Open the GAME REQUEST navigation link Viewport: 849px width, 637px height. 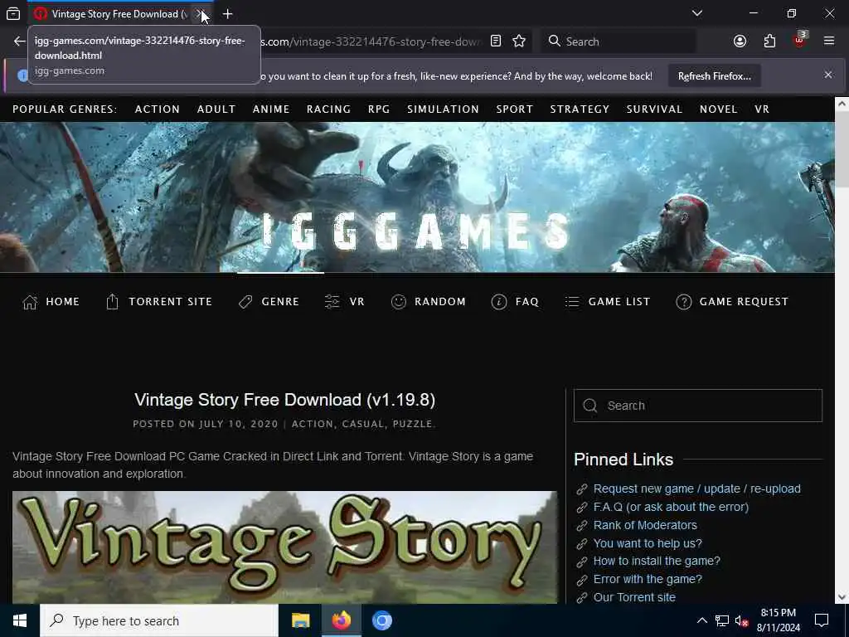pos(744,302)
